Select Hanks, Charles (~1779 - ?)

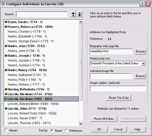(x=41, y=32)
